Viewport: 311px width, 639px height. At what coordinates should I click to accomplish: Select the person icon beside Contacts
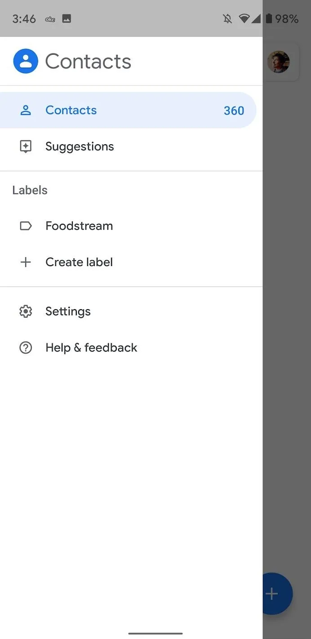(26, 110)
